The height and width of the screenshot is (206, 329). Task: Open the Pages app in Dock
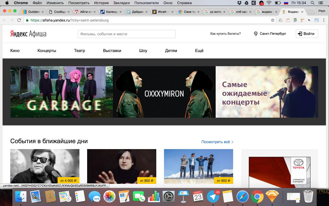(x=124, y=197)
